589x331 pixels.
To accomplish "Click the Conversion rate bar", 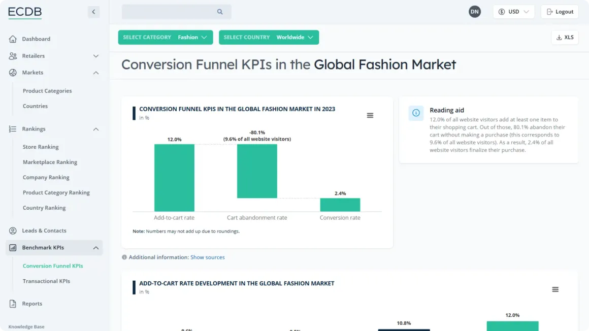I will (340, 205).
